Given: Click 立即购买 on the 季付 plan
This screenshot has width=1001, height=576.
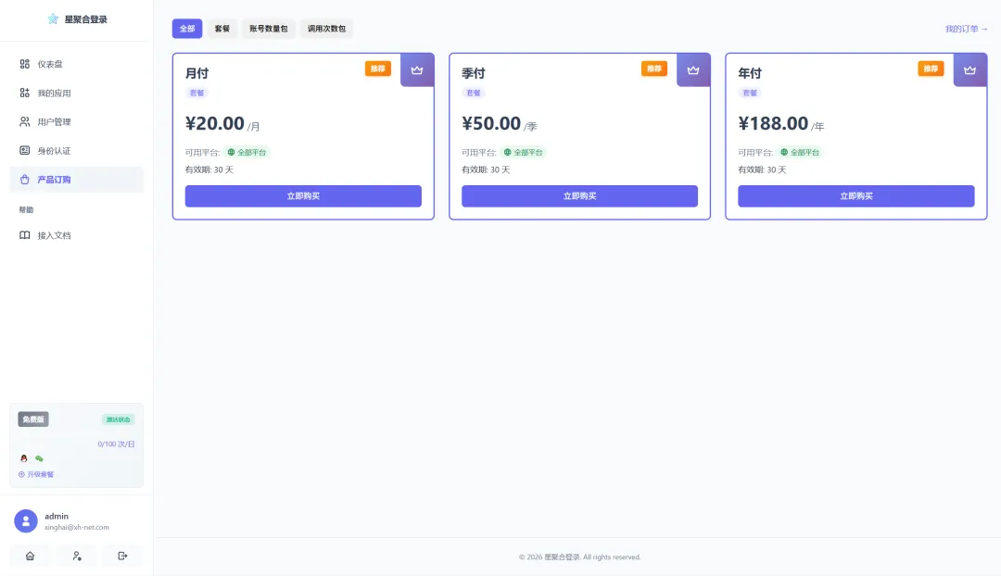Looking at the screenshot, I should [x=579, y=196].
